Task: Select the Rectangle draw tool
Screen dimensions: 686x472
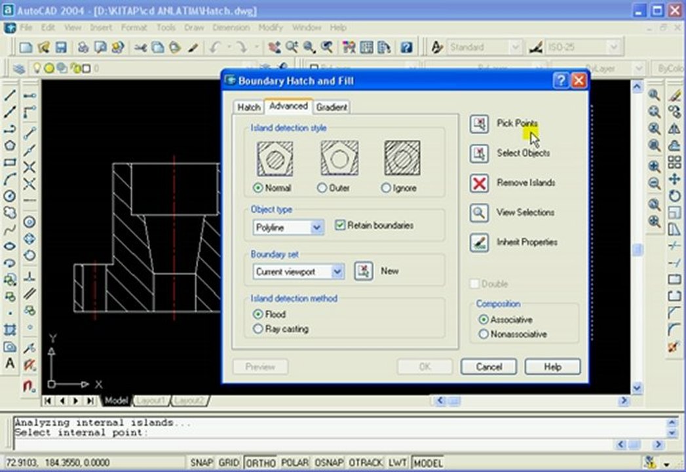Action: click(10, 163)
